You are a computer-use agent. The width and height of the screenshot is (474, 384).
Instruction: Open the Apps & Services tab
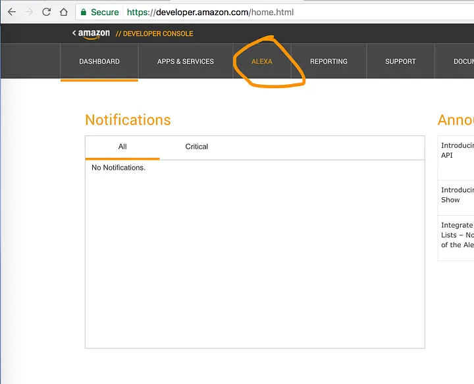click(x=185, y=61)
